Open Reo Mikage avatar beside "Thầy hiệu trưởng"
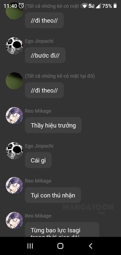Image resolution: width=121 pixels, height=255 pixels. (14, 116)
